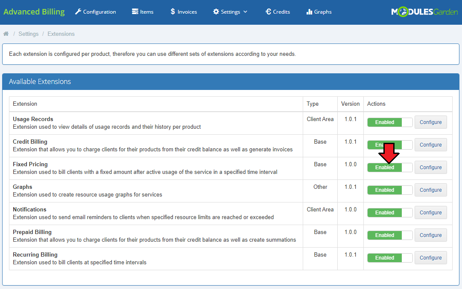The width and height of the screenshot is (462, 289).
Task: Configure the Recurring Billing extension
Action: 430,258
